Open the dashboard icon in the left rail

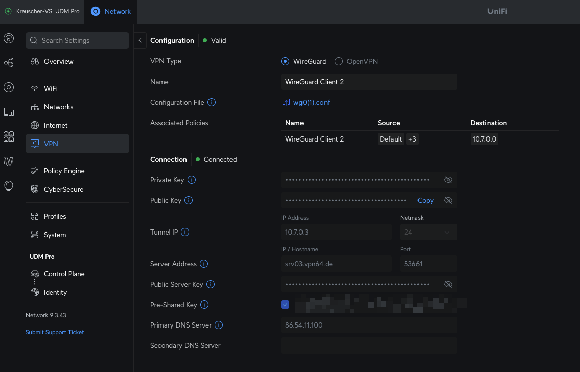tap(9, 38)
